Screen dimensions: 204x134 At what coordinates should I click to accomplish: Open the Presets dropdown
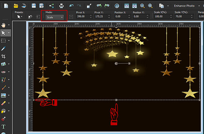click(20, 17)
